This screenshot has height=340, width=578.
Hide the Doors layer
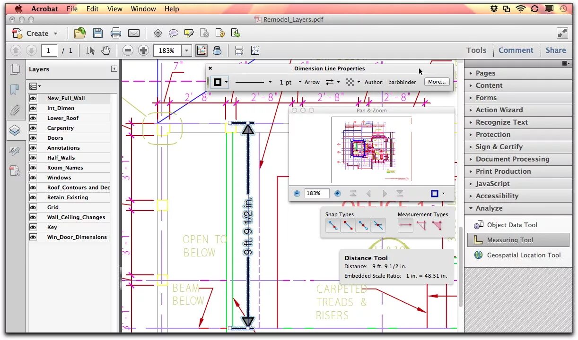click(x=33, y=138)
